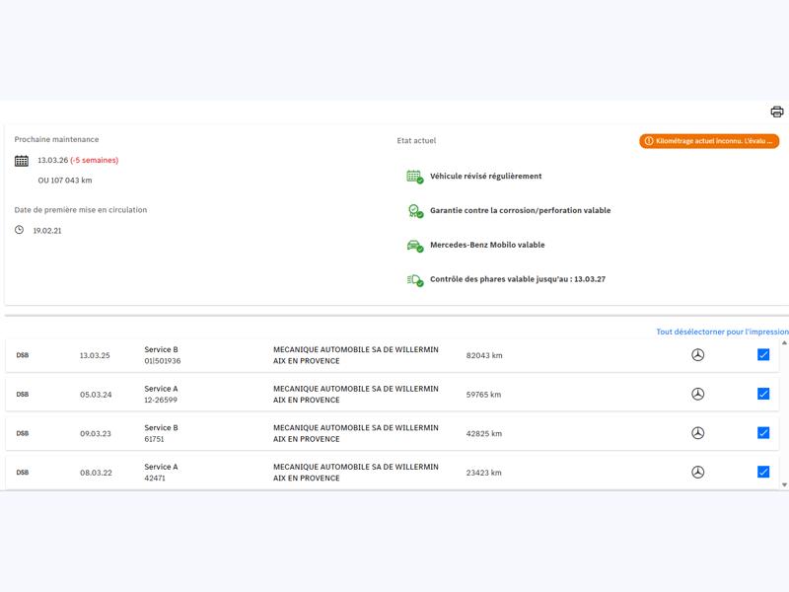The image size is (789, 592).
Task: Click the orange Kilométrage actuel inconnu warning
Action: (709, 141)
